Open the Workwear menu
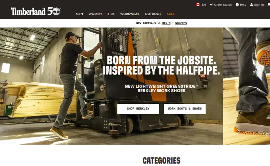Viewport: 270px width, 166px height. tap(130, 14)
